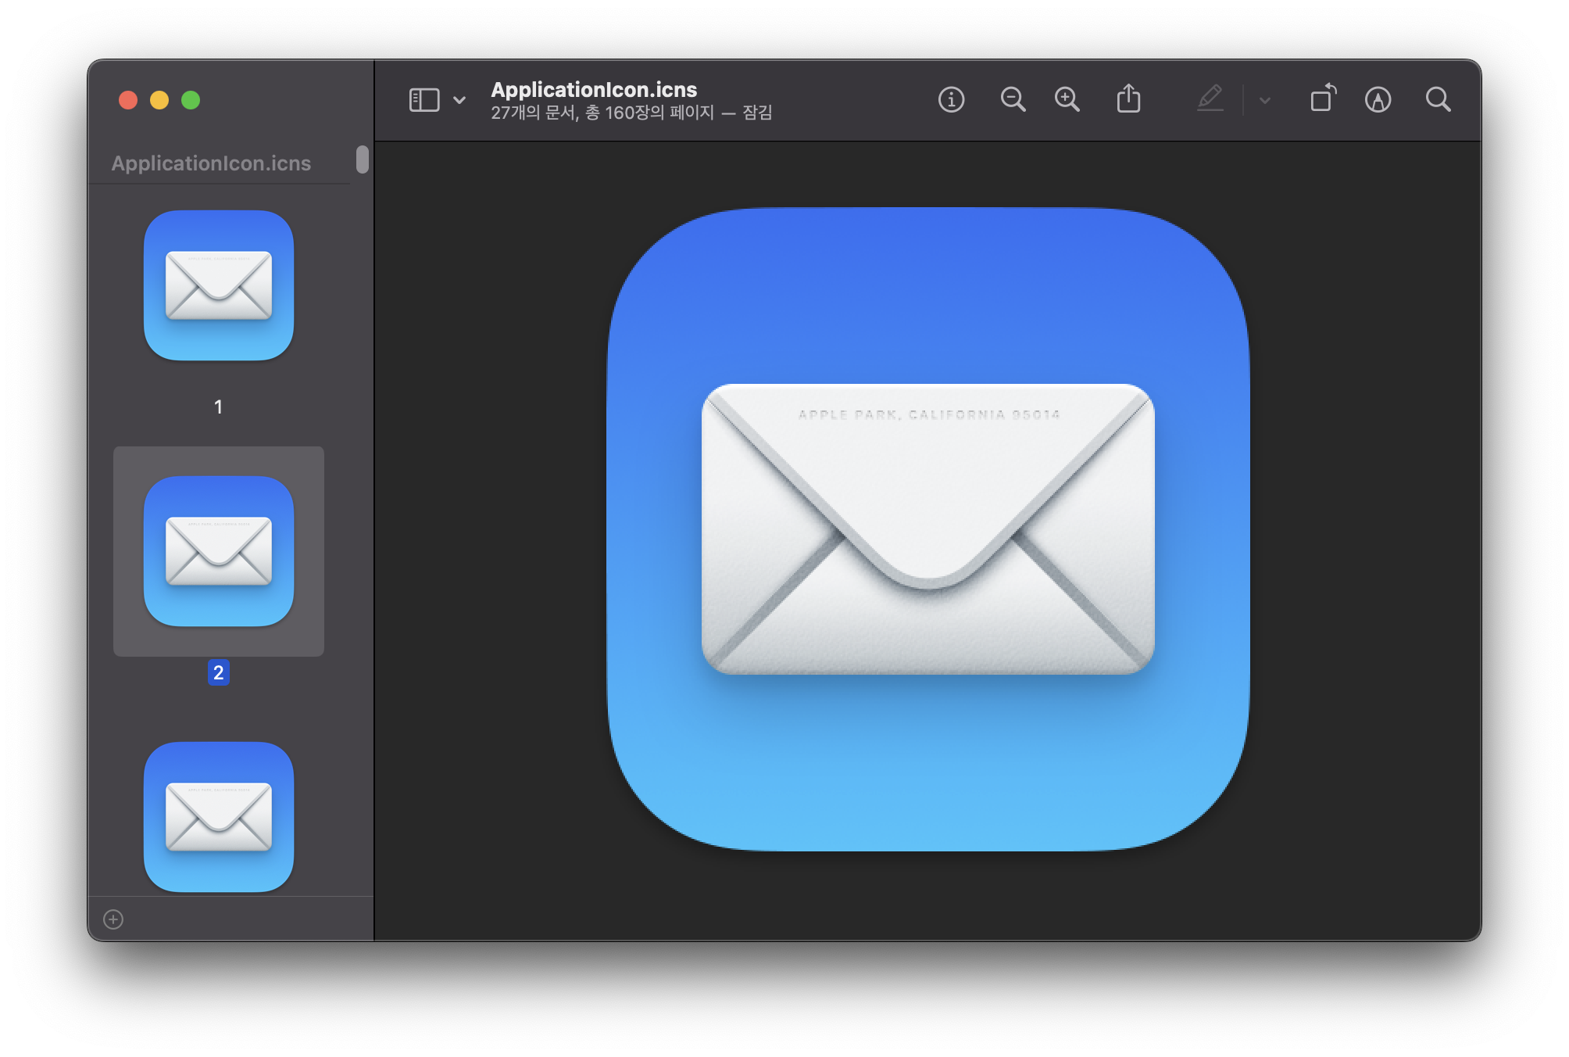1569x1057 pixels.
Task: Toggle the sidebar view button
Action: pos(424,100)
